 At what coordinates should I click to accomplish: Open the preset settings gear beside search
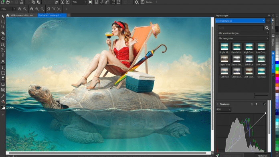point(267,28)
